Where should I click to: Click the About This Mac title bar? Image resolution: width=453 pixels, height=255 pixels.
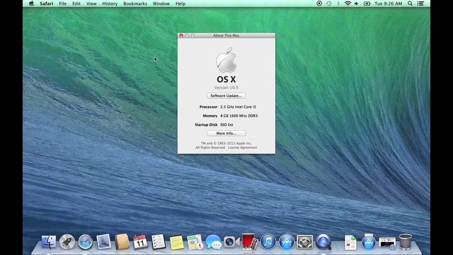[x=226, y=35]
